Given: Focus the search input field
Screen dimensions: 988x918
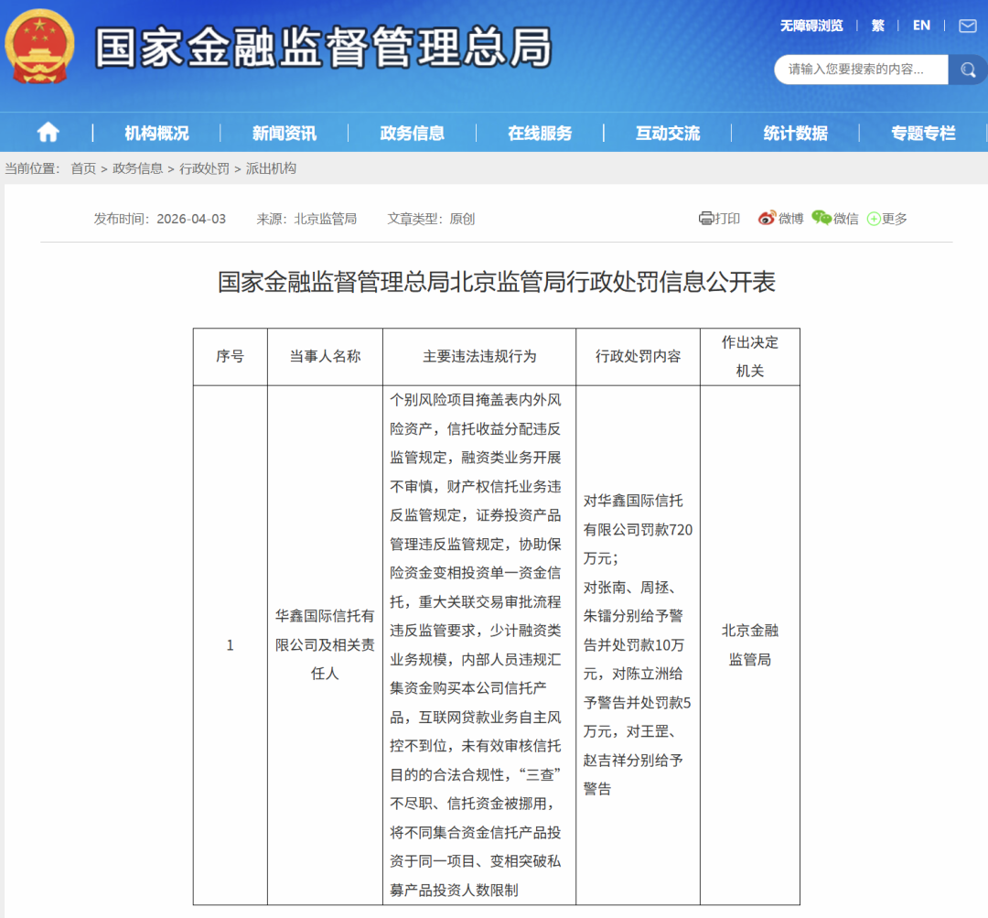Looking at the screenshot, I should [x=860, y=70].
